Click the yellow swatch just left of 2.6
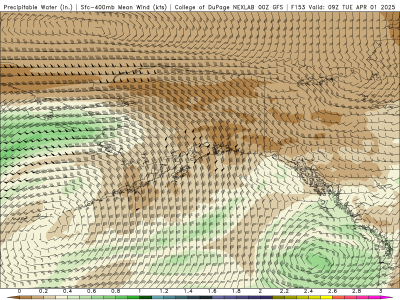The image size is (400, 300). [x=326, y=297]
